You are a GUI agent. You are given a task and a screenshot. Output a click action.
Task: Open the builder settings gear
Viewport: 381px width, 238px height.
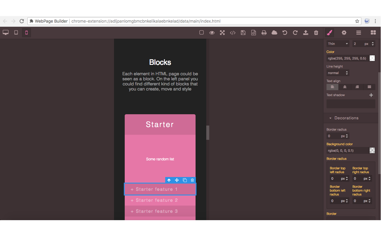click(344, 33)
